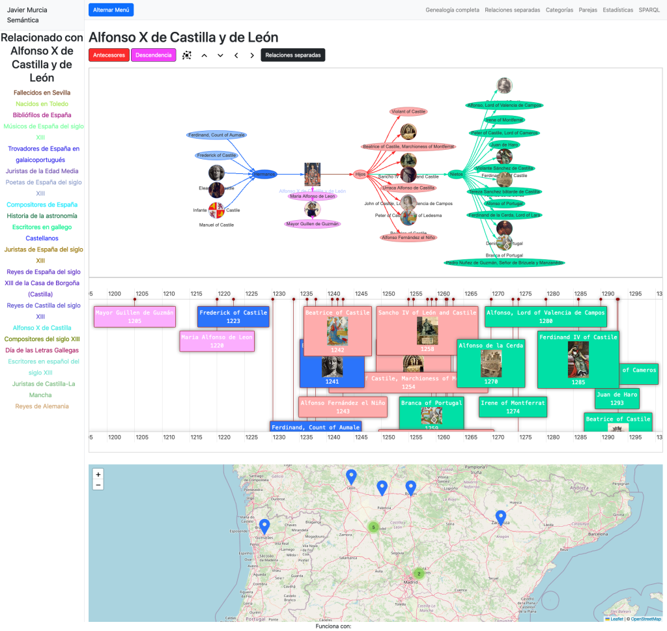
Task: Toggle the sidebar with Alternar Menú
Action: point(111,10)
